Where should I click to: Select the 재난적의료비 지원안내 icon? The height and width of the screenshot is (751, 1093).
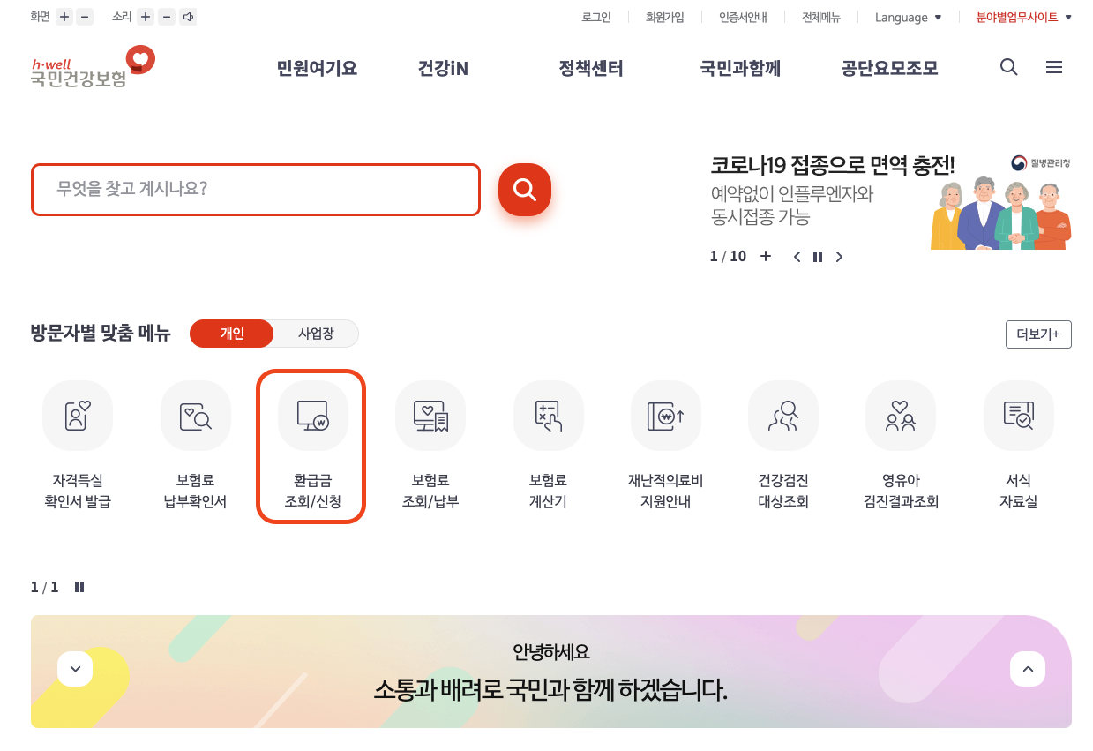coord(665,415)
